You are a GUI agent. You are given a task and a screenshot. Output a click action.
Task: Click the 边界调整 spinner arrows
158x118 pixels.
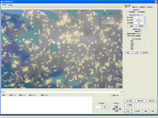tap(145, 23)
